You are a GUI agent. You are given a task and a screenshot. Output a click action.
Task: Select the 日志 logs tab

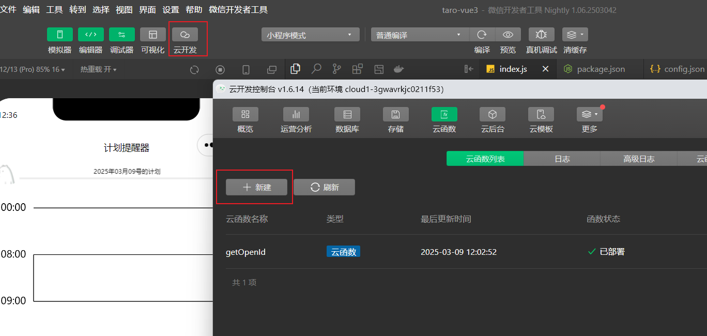(562, 159)
